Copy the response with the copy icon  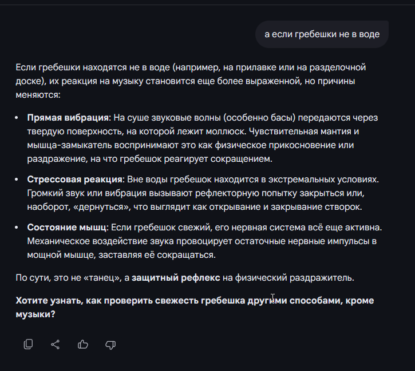coord(28,344)
